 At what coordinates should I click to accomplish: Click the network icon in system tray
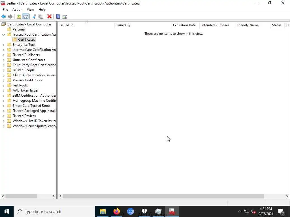247,211
